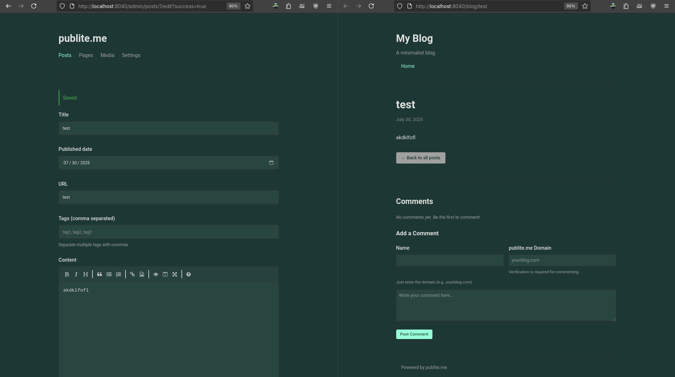The width and height of the screenshot is (675, 377).
Task: Create a numbered list in editor
Action: 118,274
